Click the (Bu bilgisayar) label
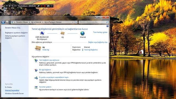The width and height of the screenshot is (176, 99). (x=42, y=39)
